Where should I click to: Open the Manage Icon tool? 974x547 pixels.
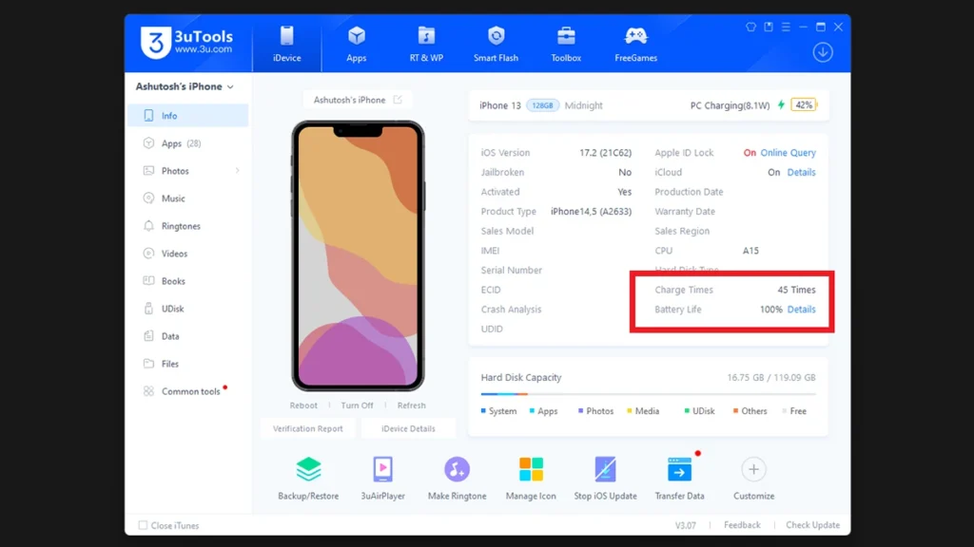[531, 479]
